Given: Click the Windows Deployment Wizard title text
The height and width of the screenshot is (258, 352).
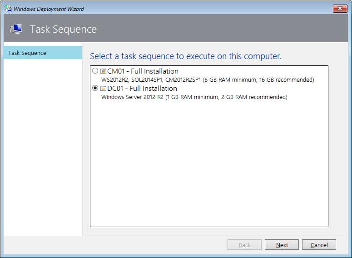Looking at the screenshot, I should pyautogui.click(x=49, y=9).
